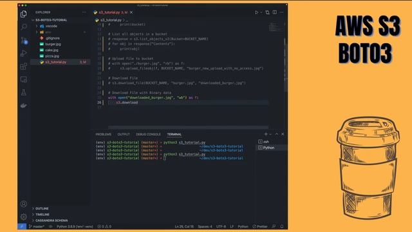Expand the env folder below .vscode
The width and height of the screenshot is (412, 232).
tap(48, 32)
